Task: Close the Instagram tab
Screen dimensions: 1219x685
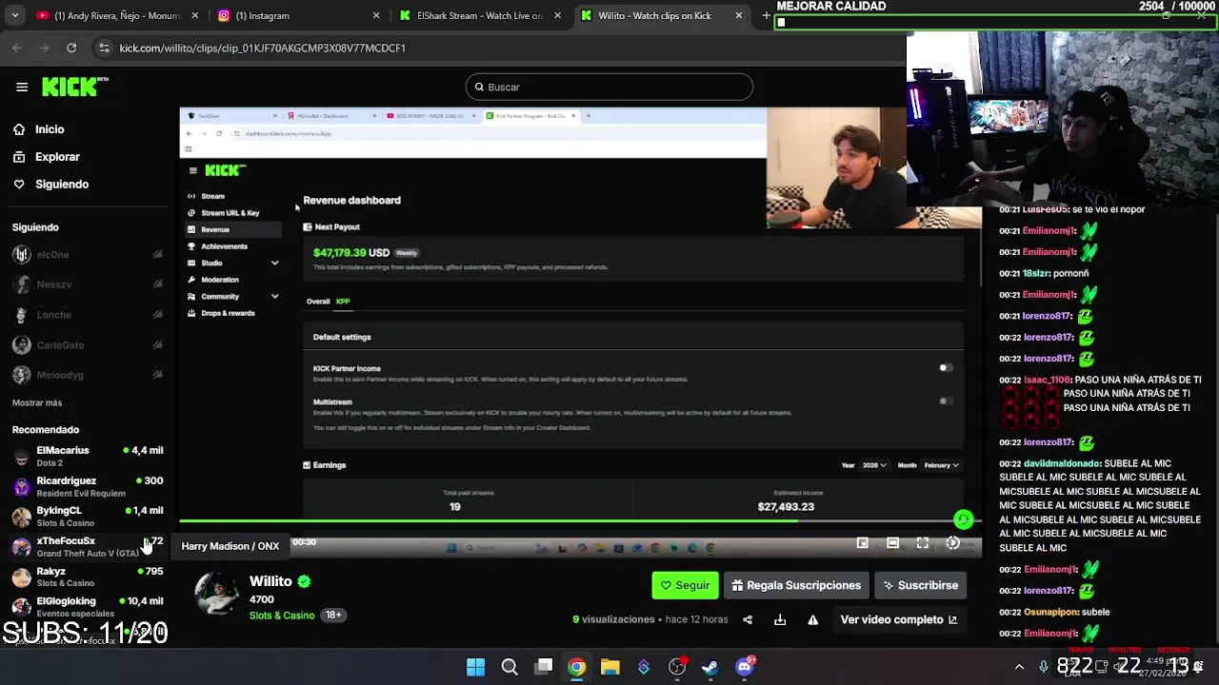Action: [x=376, y=15]
